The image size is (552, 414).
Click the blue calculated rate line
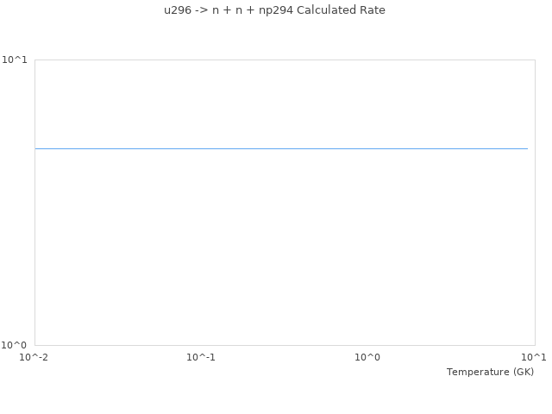point(281,149)
